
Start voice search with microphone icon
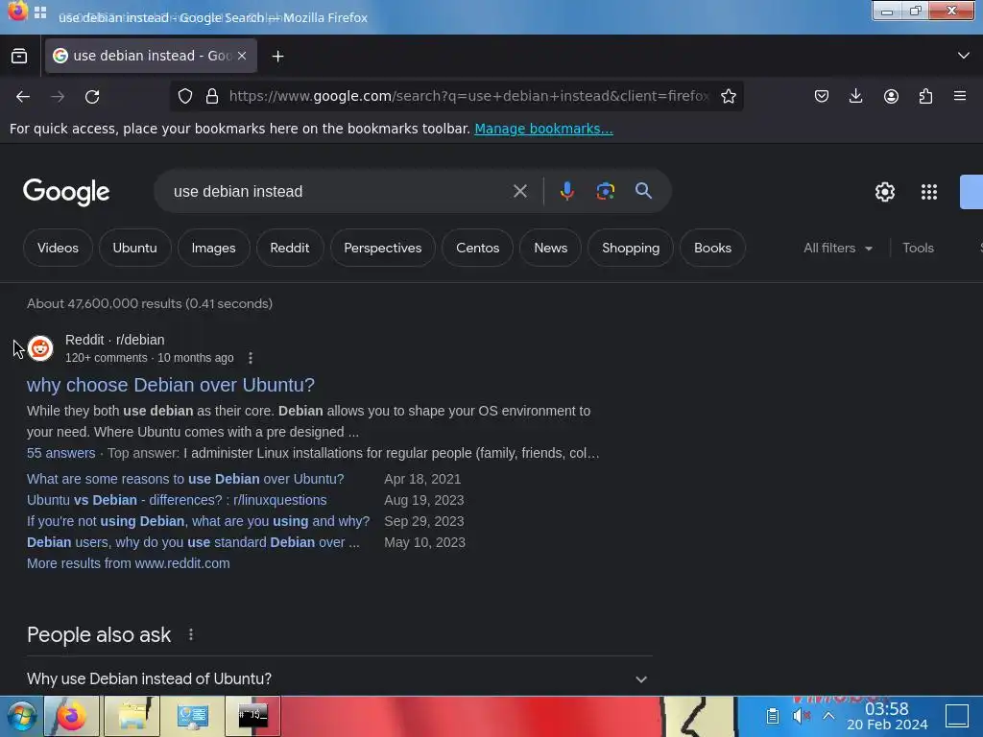pyautogui.click(x=566, y=191)
